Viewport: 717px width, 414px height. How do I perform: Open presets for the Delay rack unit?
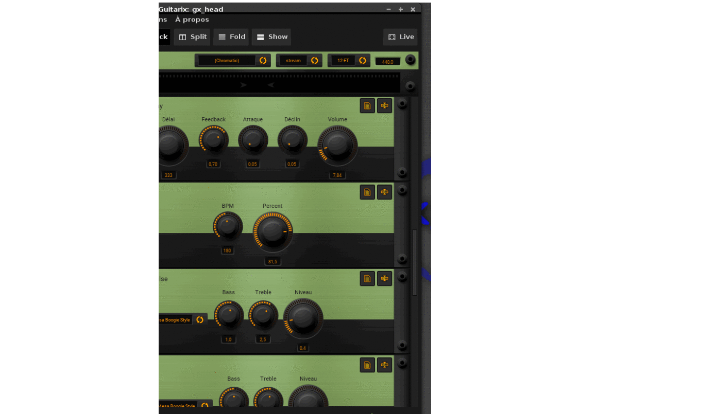point(367,106)
